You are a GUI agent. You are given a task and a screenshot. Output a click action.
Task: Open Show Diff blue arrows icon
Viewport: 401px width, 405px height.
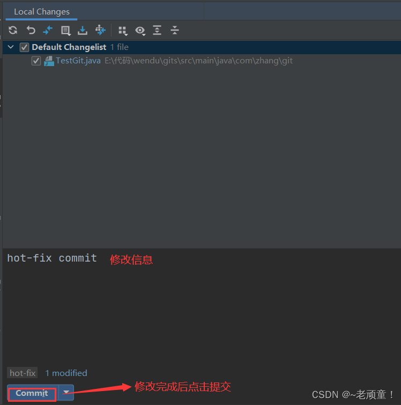(x=48, y=30)
